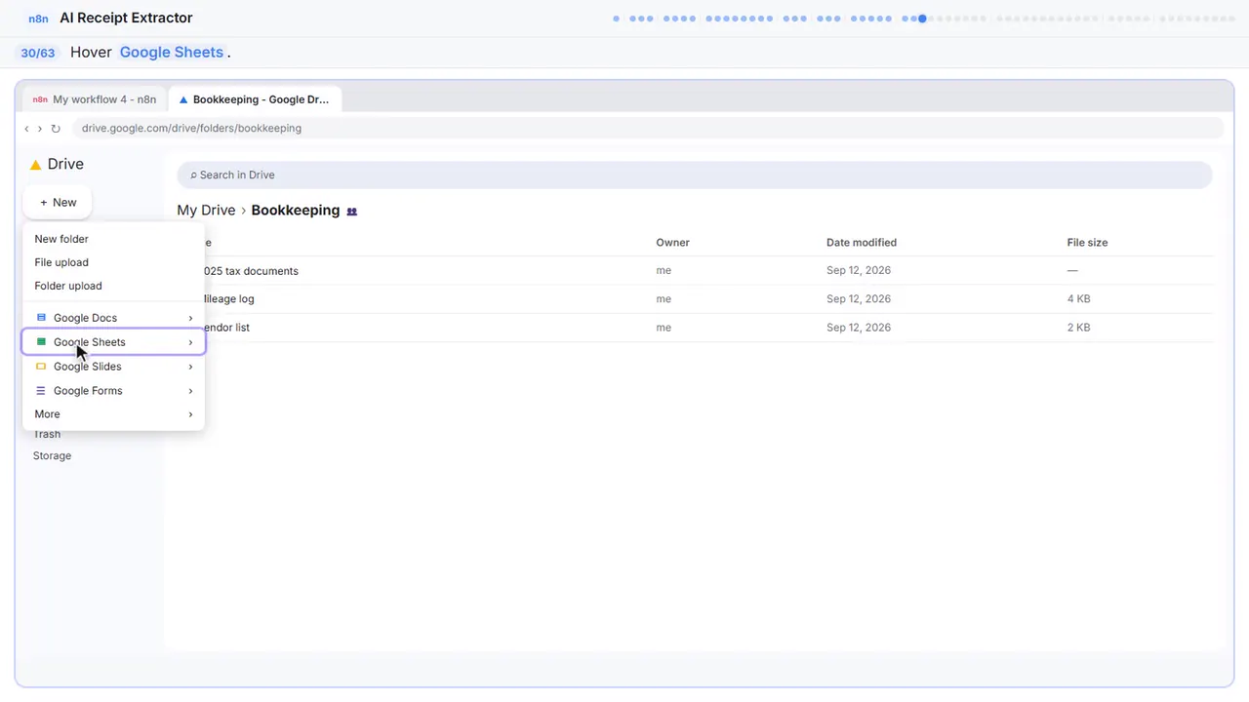Sort by the Date modified column header
Viewport: 1249px width, 702px height.
[862, 243]
